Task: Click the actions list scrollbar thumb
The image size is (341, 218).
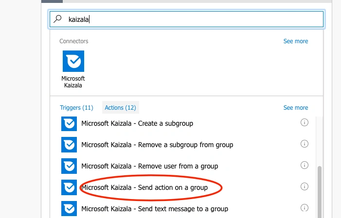Action: (x=319, y=192)
